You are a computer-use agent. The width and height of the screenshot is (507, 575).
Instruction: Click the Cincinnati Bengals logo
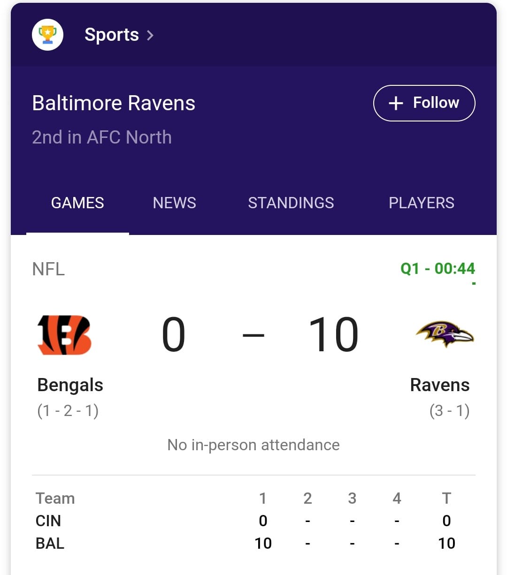click(64, 335)
